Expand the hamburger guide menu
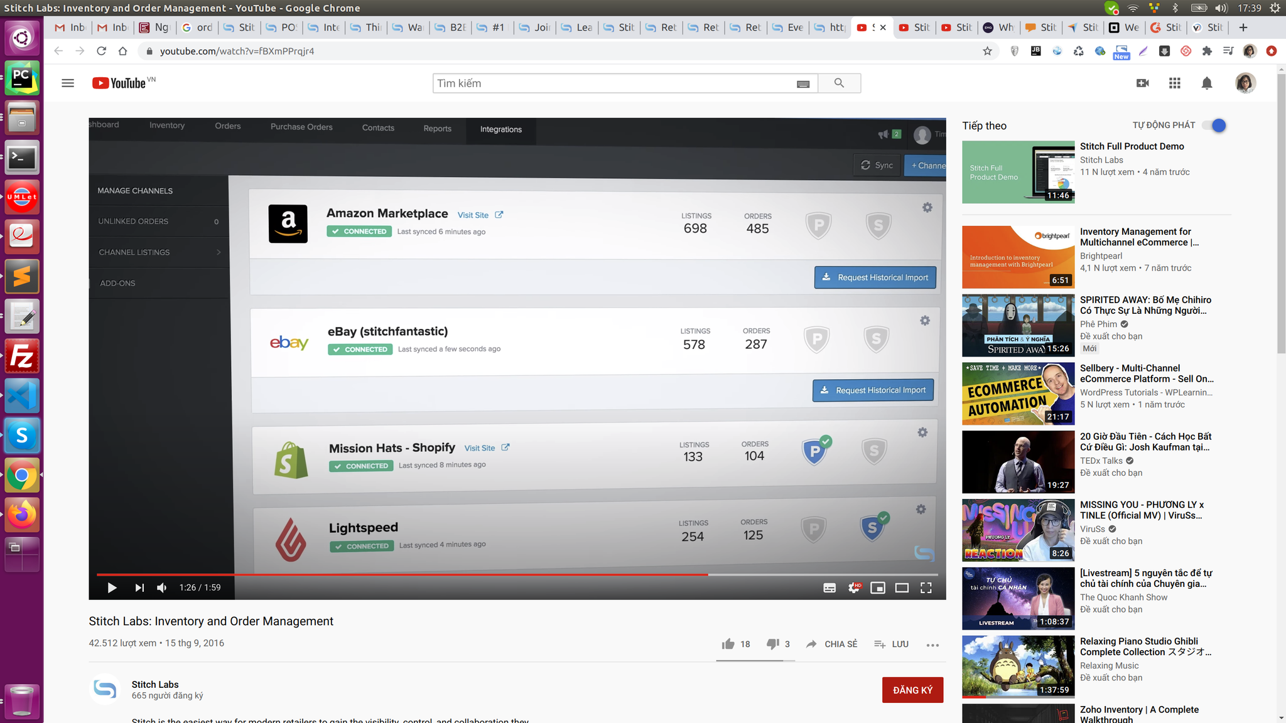This screenshot has width=1286, height=723. [68, 83]
